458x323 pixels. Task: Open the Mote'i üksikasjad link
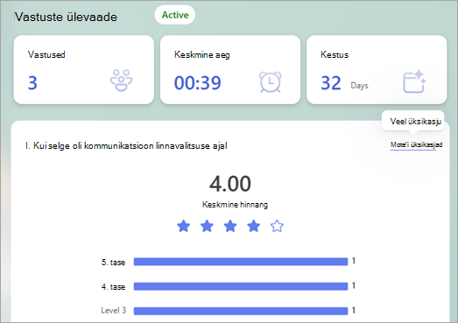[416, 144]
